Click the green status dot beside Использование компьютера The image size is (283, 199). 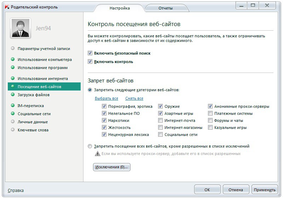point(13,60)
